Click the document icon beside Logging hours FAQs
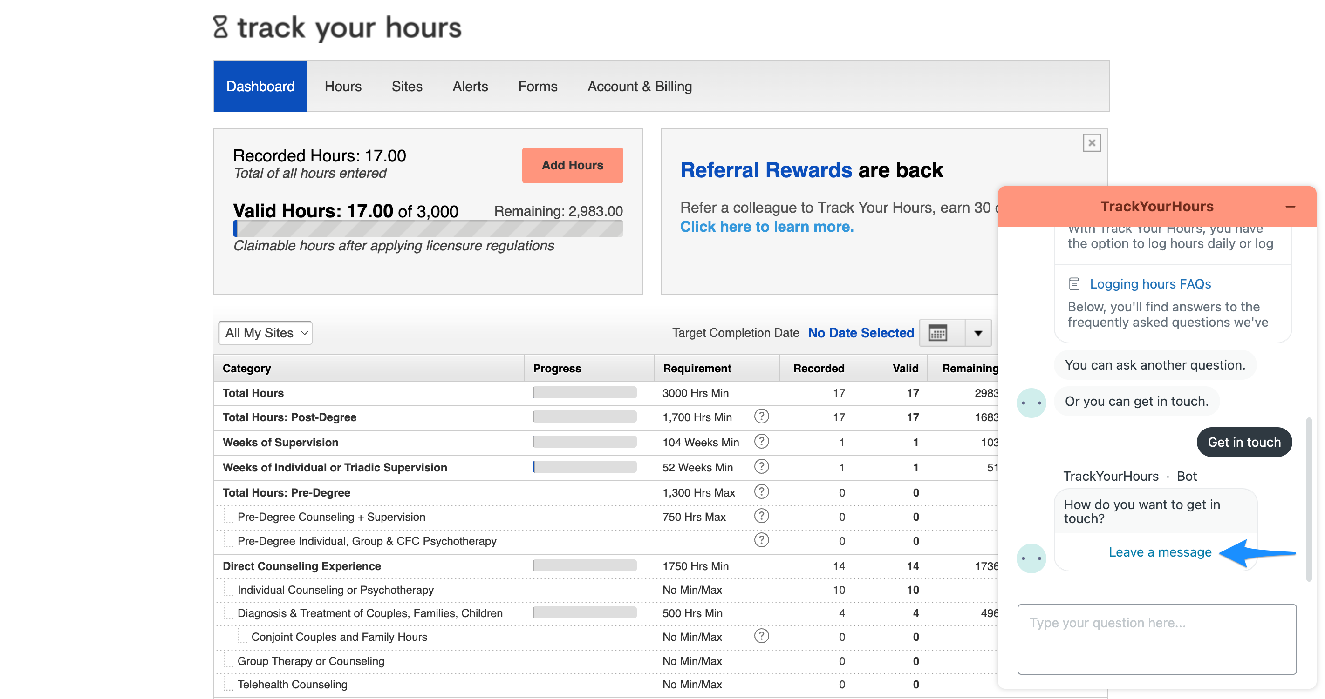This screenshot has height=699, width=1325. 1074,284
